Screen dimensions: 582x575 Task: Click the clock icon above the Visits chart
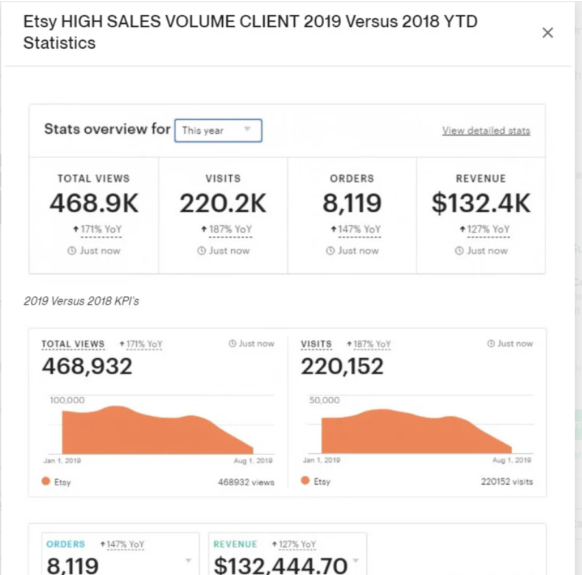[491, 344]
